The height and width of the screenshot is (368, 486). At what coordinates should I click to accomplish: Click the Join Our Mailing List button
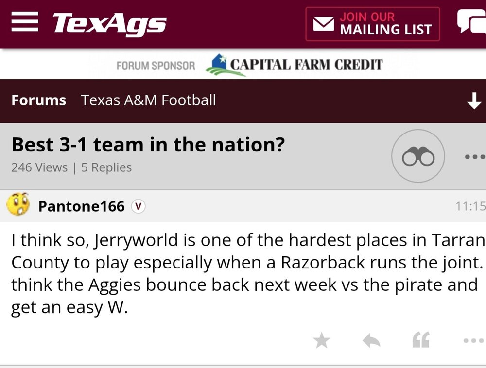coord(372,24)
